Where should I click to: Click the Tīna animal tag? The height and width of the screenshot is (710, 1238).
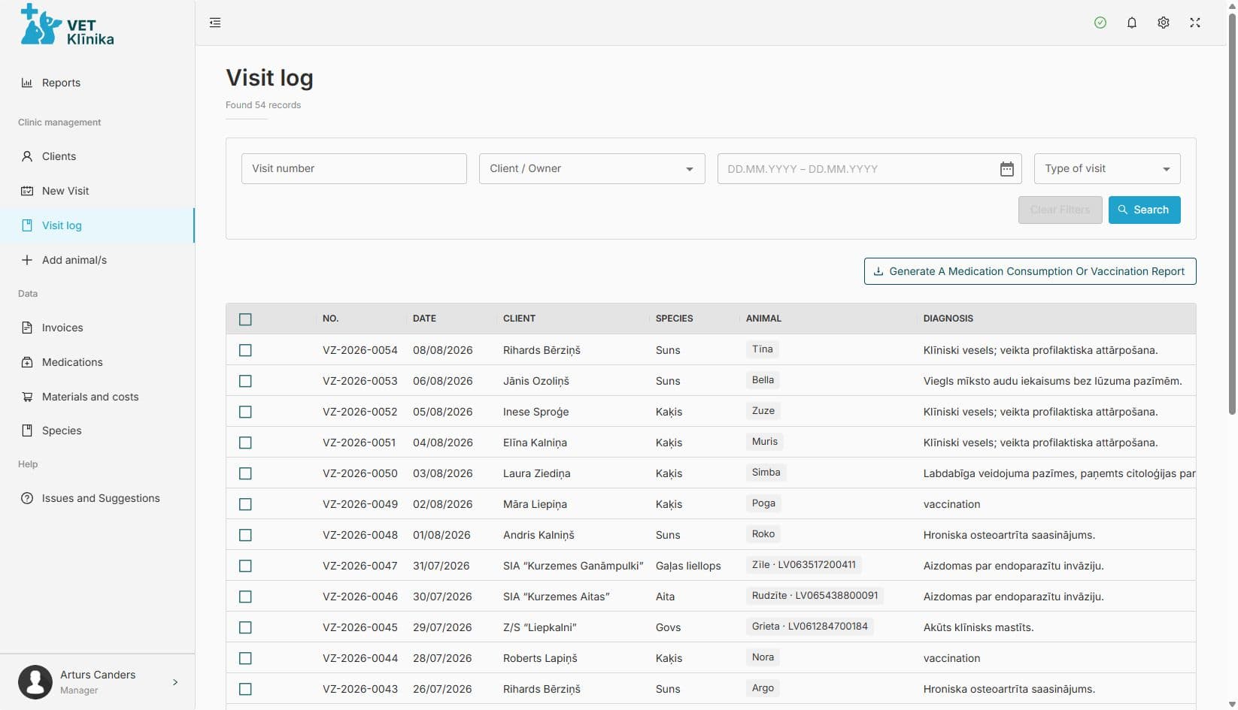click(x=763, y=349)
